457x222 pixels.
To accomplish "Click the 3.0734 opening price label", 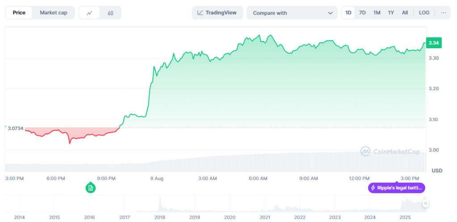I will 16,129.
